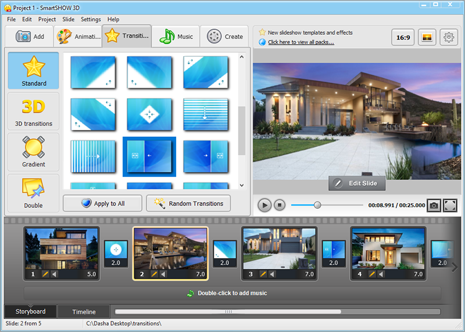
Task: Click the Apply to All button
Action: click(x=103, y=204)
